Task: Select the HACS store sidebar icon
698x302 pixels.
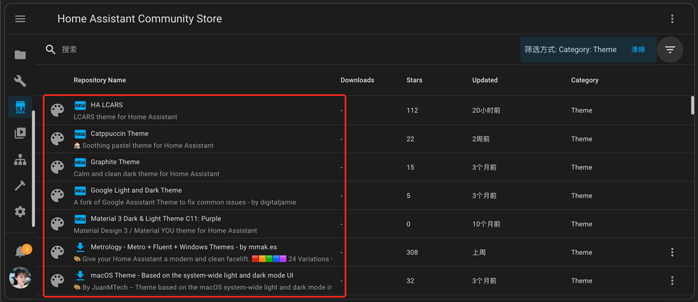Action: pos(20,107)
